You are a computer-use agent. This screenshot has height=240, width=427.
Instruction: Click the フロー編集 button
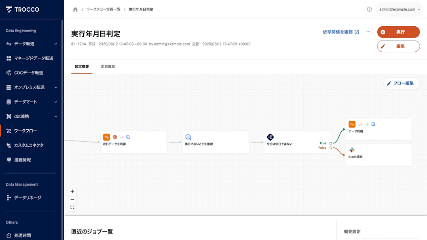click(401, 83)
